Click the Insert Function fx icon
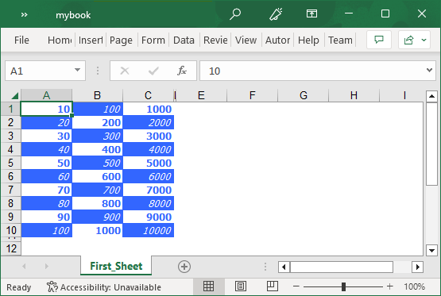The height and width of the screenshot is (296, 441). [182, 71]
